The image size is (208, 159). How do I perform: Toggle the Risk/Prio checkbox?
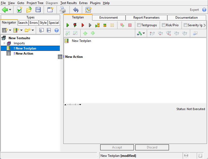pyautogui.click(x=164, y=25)
